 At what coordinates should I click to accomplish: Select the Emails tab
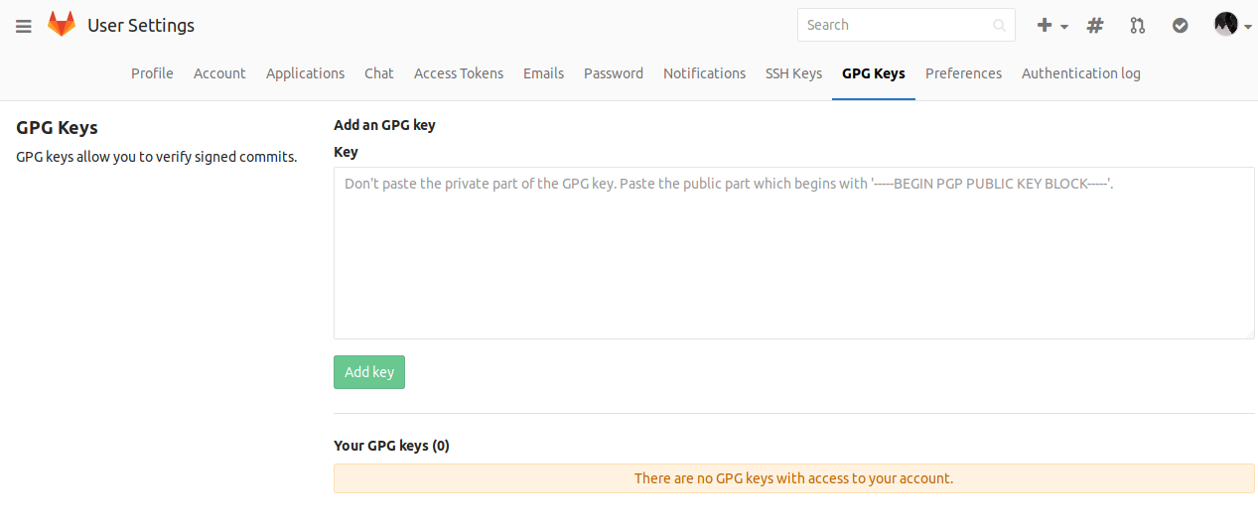point(543,73)
